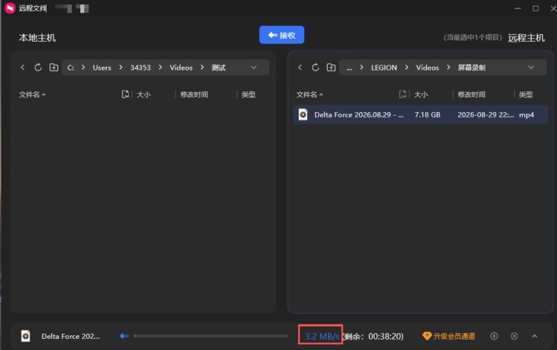The width and height of the screenshot is (557, 350).
Task: Create new folder in remote host panel
Action: click(331, 67)
